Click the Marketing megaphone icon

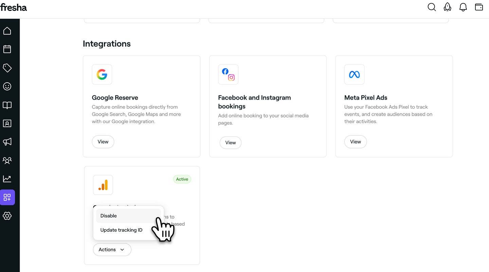point(7,141)
